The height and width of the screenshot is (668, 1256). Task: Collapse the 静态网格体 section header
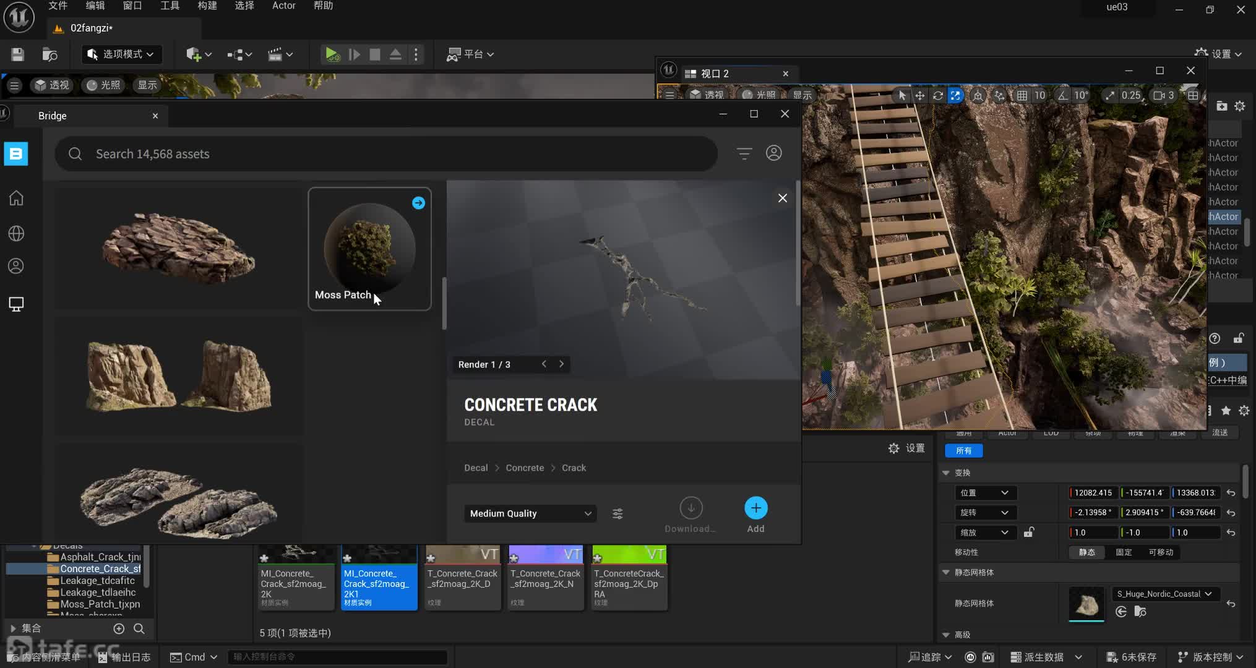point(946,572)
